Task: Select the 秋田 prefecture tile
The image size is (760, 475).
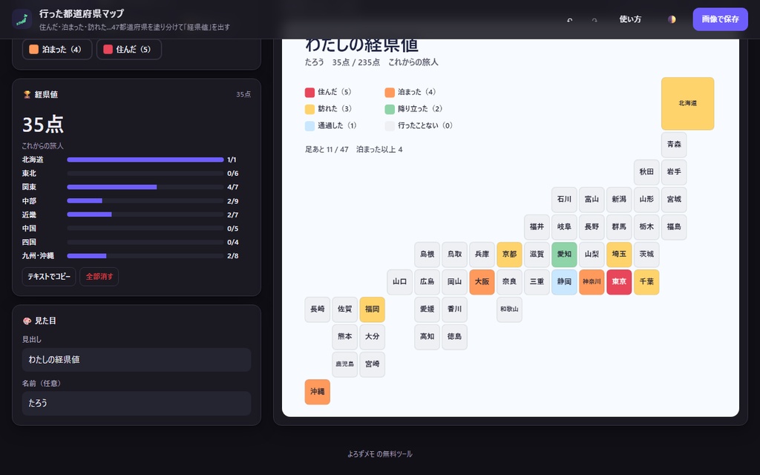Action: coord(646,172)
